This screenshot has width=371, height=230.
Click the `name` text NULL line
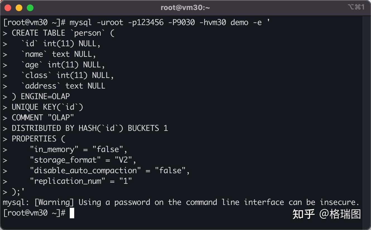(49, 54)
